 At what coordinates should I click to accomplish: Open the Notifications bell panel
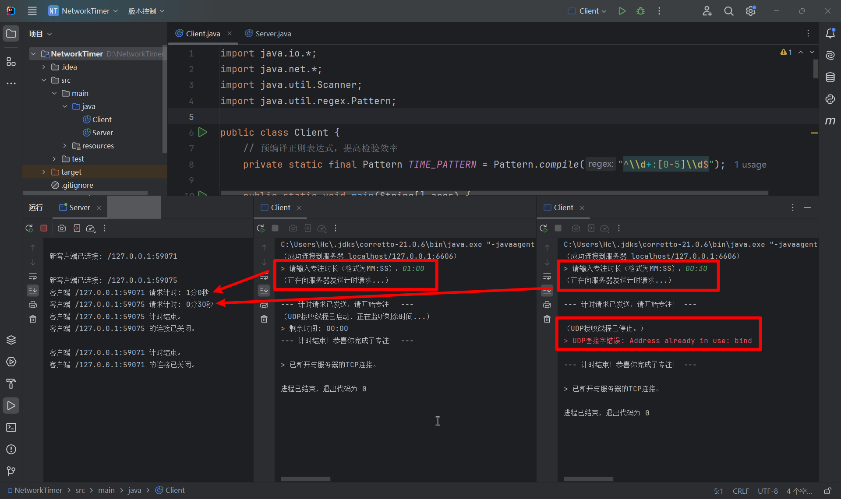[x=830, y=33]
